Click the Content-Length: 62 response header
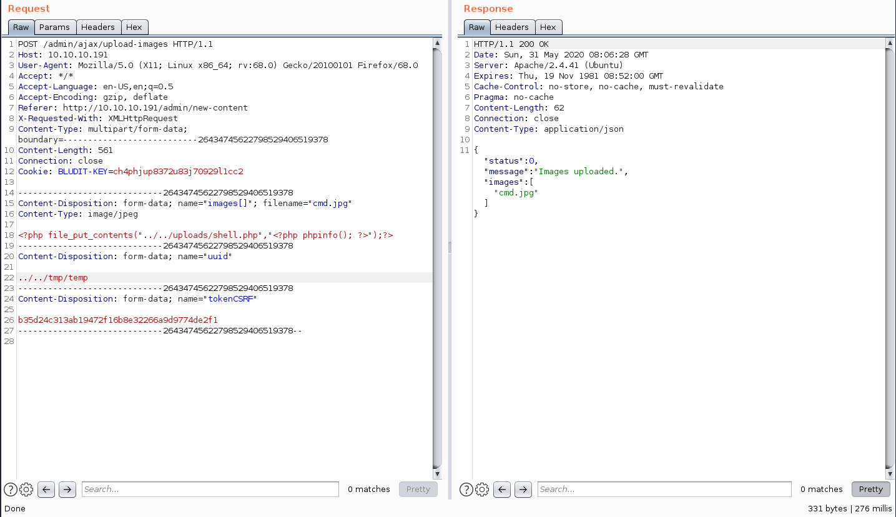 click(519, 108)
